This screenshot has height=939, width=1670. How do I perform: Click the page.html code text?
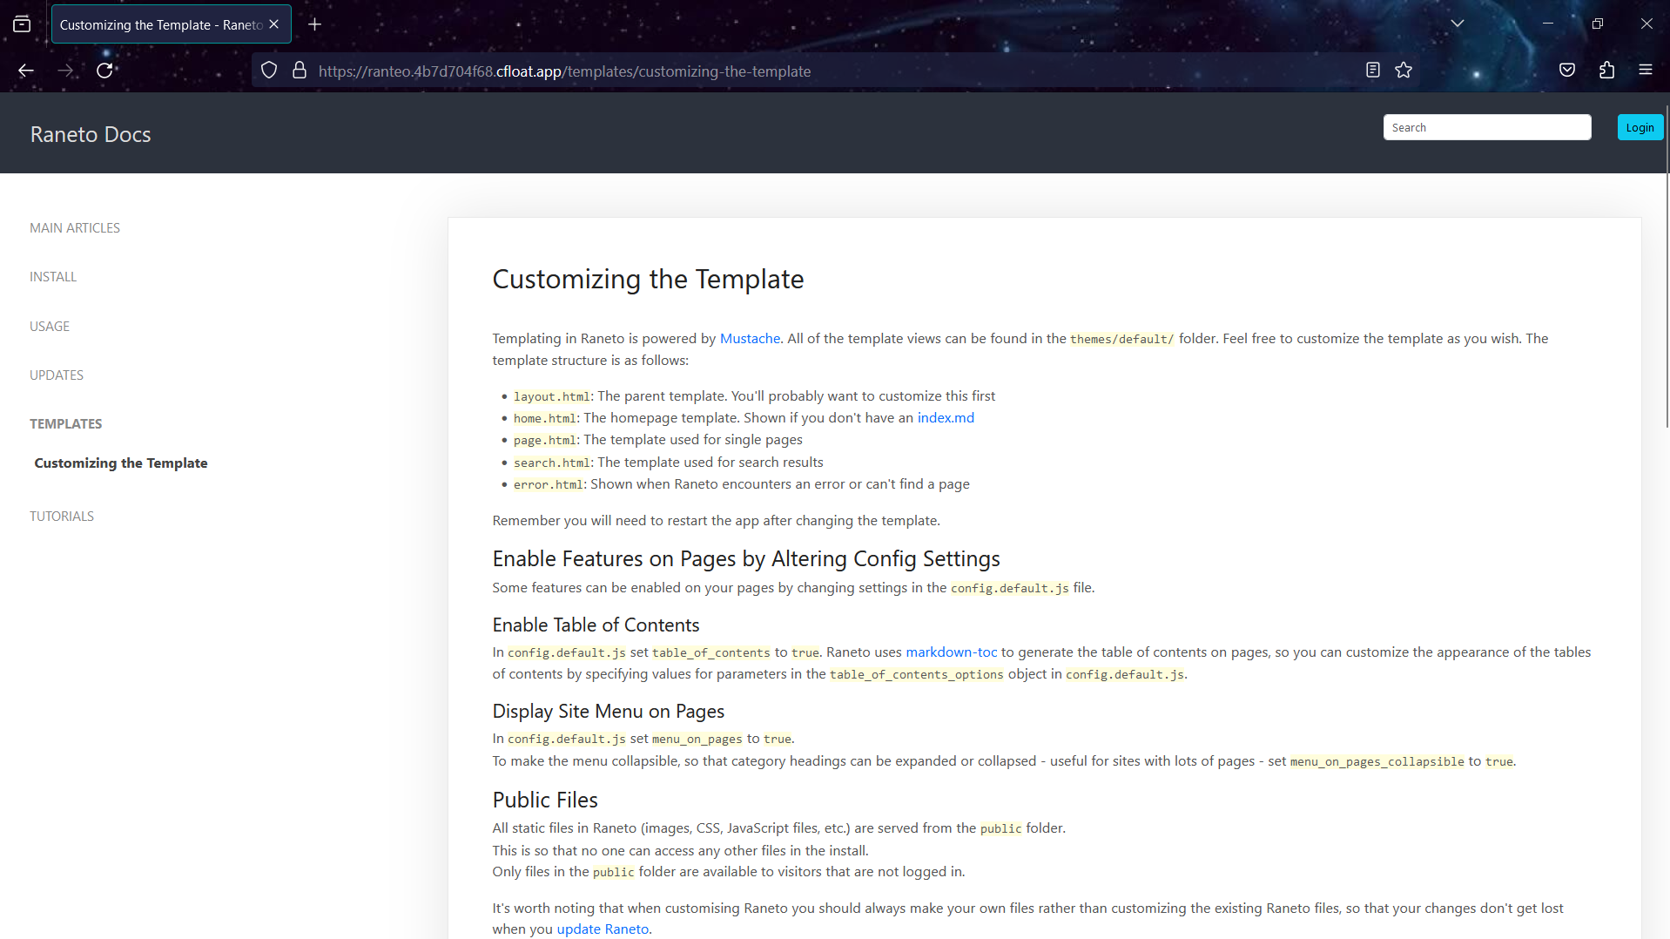(544, 441)
